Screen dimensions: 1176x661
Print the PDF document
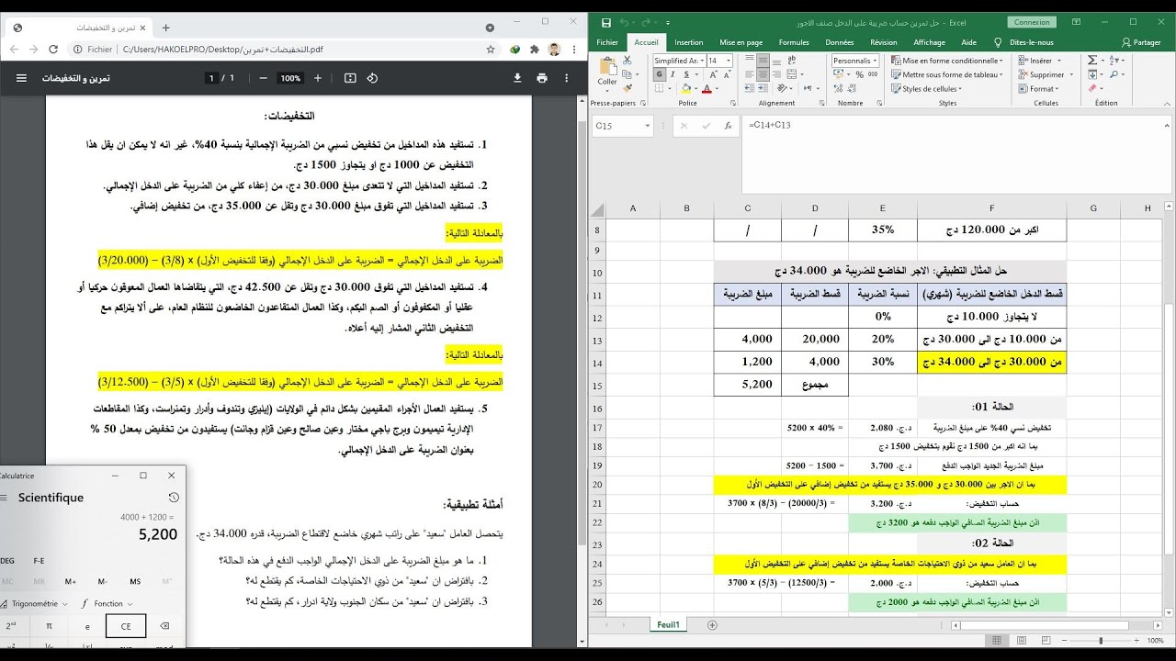click(542, 78)
